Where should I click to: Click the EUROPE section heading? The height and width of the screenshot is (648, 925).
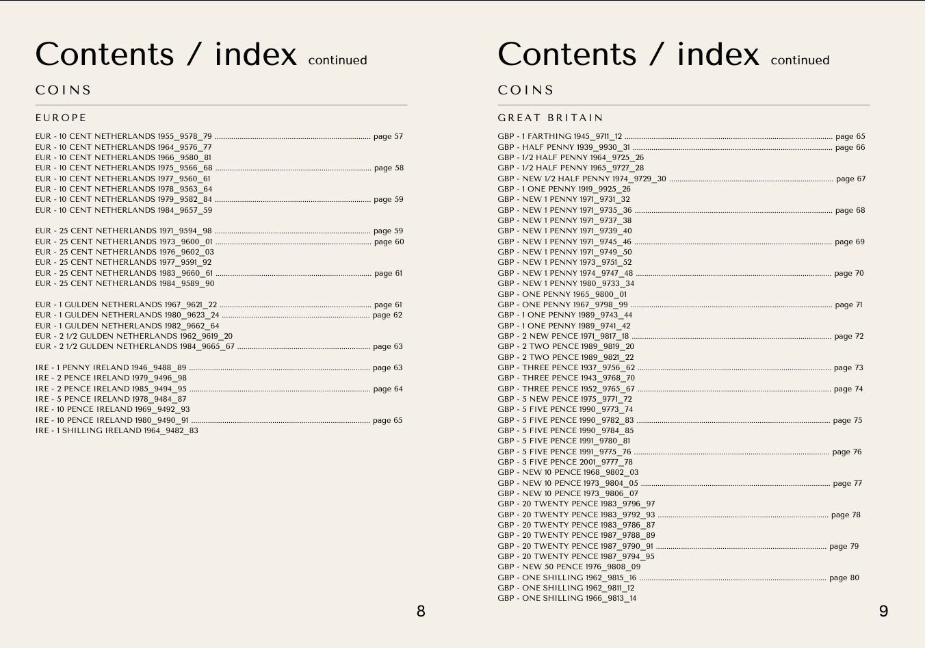tap(62, 118)
